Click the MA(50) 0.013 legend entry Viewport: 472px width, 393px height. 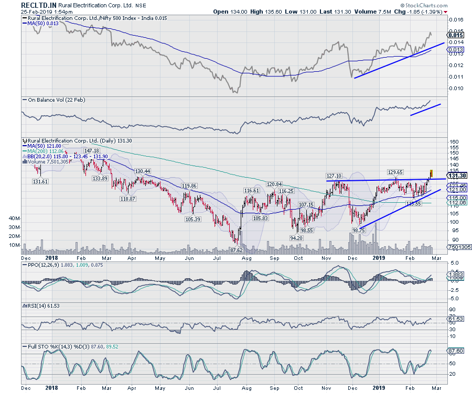pyautogui.click(x=40, y=23)
